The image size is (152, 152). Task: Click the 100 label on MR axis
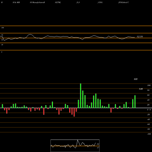point(149,85)
